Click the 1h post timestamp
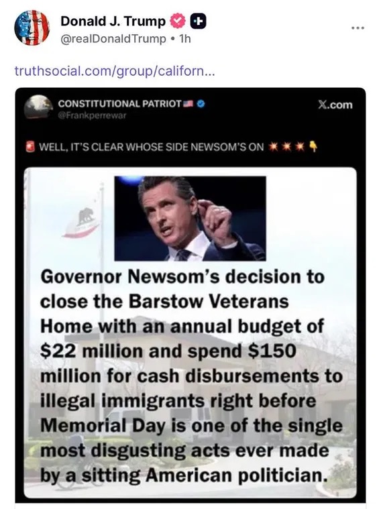The image size is (381, 509). coord(185,39)
